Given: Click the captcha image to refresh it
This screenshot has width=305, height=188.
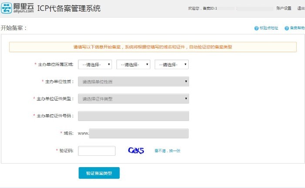Looking at the screenshot, I should (136, 151).
